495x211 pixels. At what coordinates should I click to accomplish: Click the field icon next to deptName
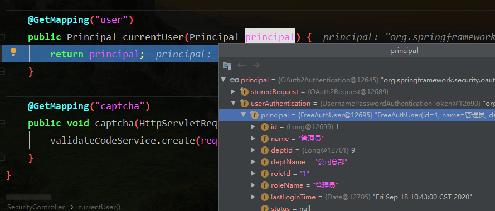click(265, 162)
